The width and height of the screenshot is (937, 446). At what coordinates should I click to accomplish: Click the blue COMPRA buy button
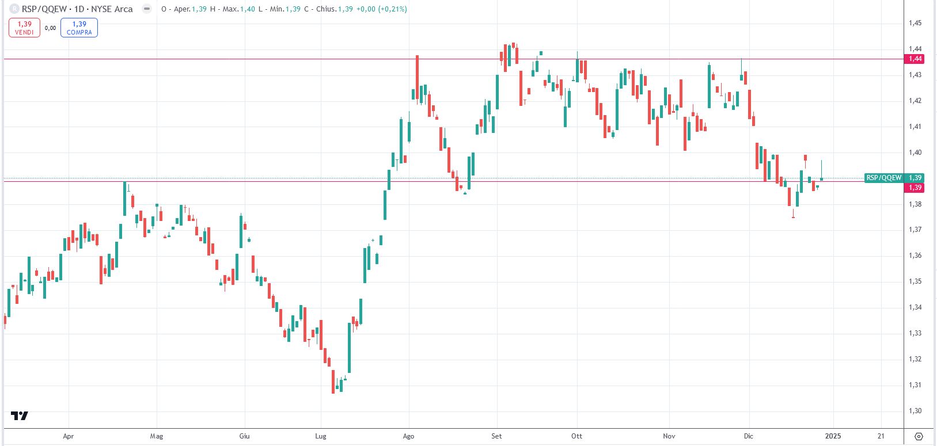click(x=79, y=28)
